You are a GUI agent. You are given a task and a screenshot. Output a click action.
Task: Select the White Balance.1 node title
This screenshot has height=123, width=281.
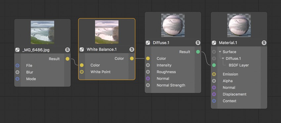pos(101,50)
